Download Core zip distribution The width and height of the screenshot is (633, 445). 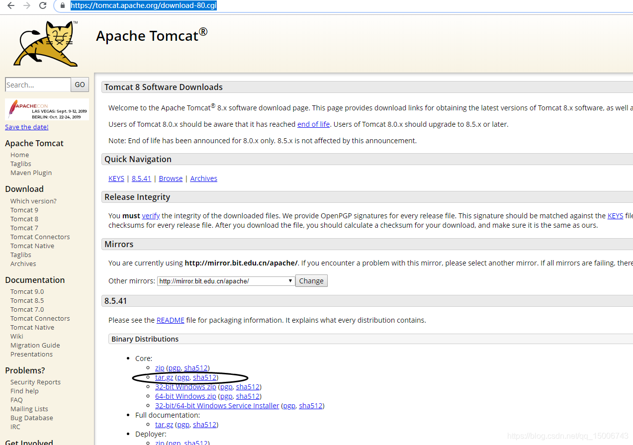click(160, 368)
